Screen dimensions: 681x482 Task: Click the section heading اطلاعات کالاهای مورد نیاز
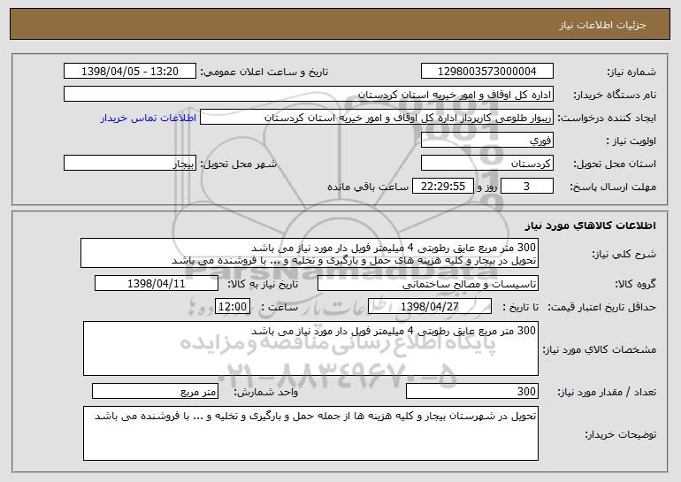[590, 225]
